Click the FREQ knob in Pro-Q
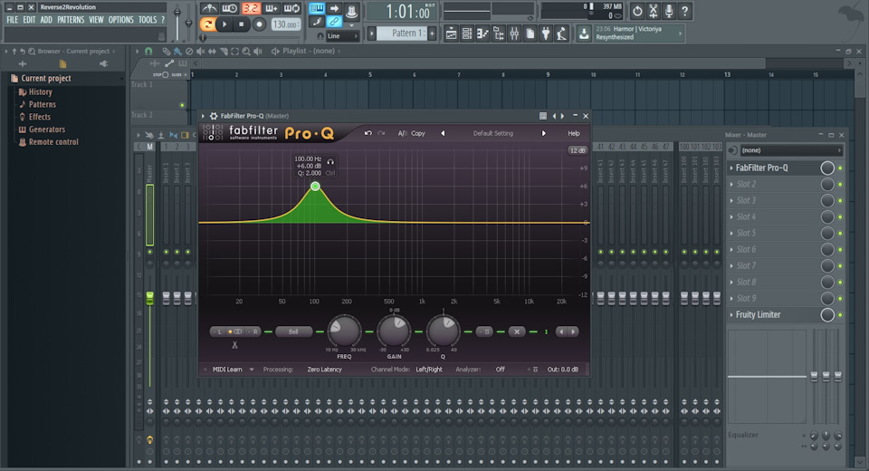This screenshot has height=471, width=869. [x=344, y=332]
